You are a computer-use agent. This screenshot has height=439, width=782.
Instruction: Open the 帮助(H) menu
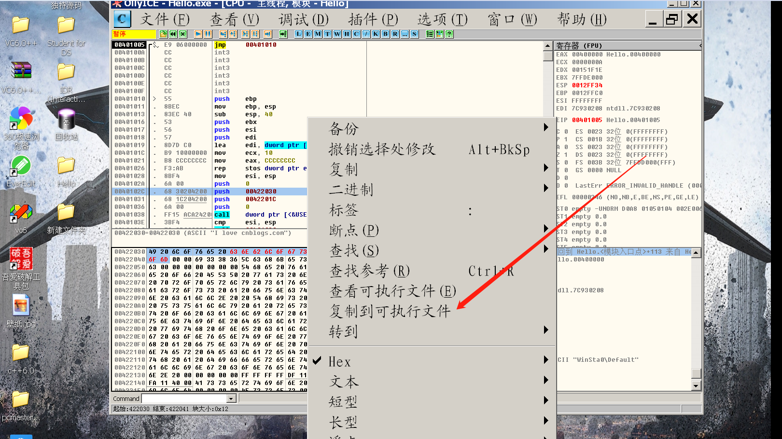[x=582, y=19]
